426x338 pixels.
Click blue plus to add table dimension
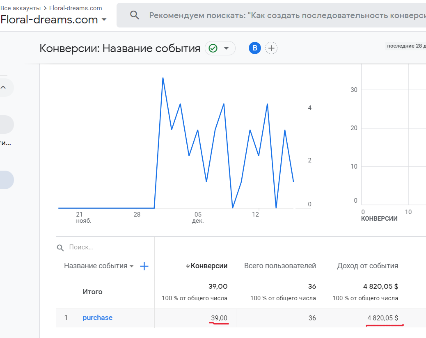(144, 266)
